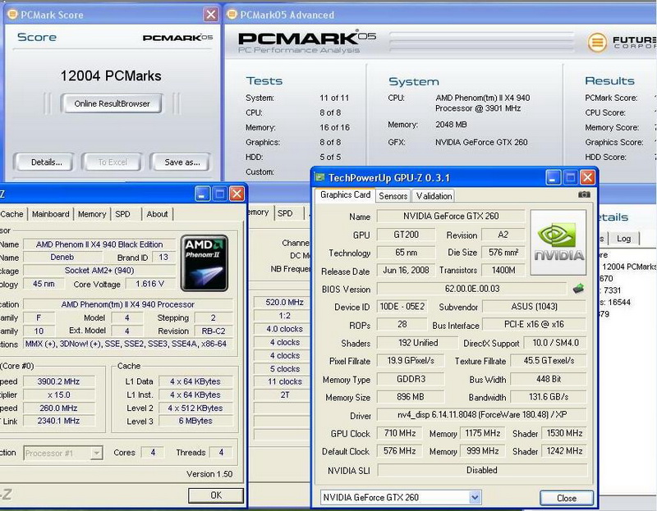Click the Threads count field showing 4
The height and width of the screenshot is (511, 657).
[x=221, y=453]
